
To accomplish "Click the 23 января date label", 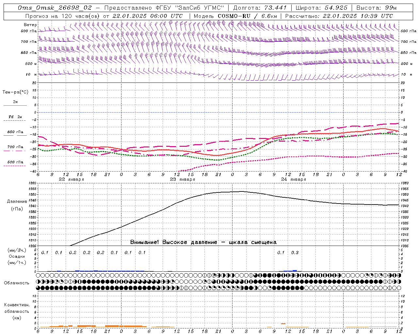I will point(182,179).
